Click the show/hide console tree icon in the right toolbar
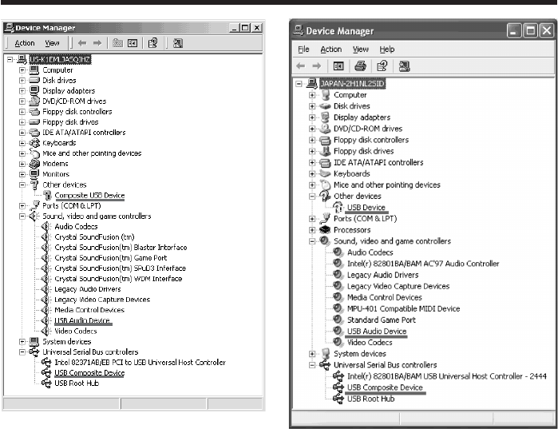The width and height of the screenshot is (558, 429). pyautogui.click(x=338, y=66)
